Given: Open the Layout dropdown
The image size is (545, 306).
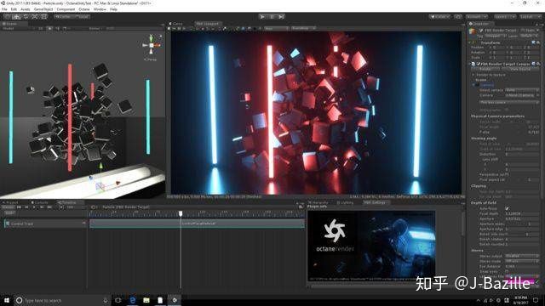Looking at the screenshot, I should coord(530,16).
